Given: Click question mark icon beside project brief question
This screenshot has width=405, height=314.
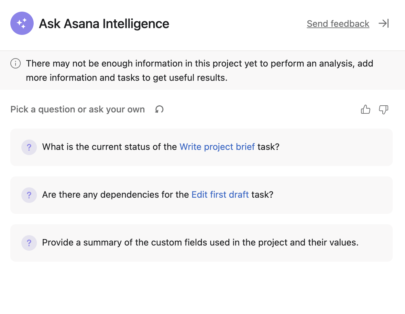Looking at the screenshot, I should [x=29, y=147].
